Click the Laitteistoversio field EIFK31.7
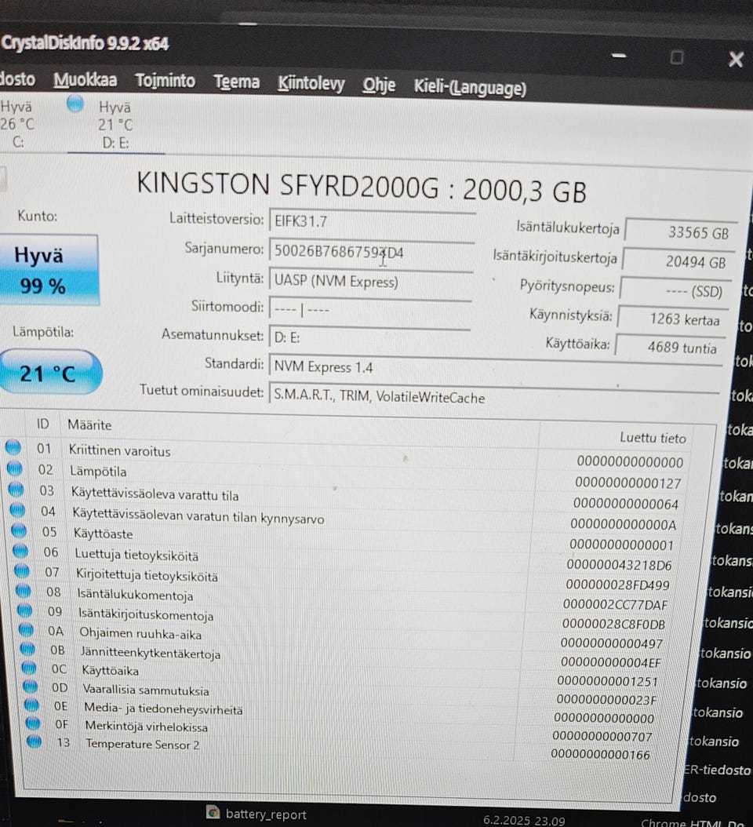Viewport: 753px width, 827px height. [x=373, y=221]
